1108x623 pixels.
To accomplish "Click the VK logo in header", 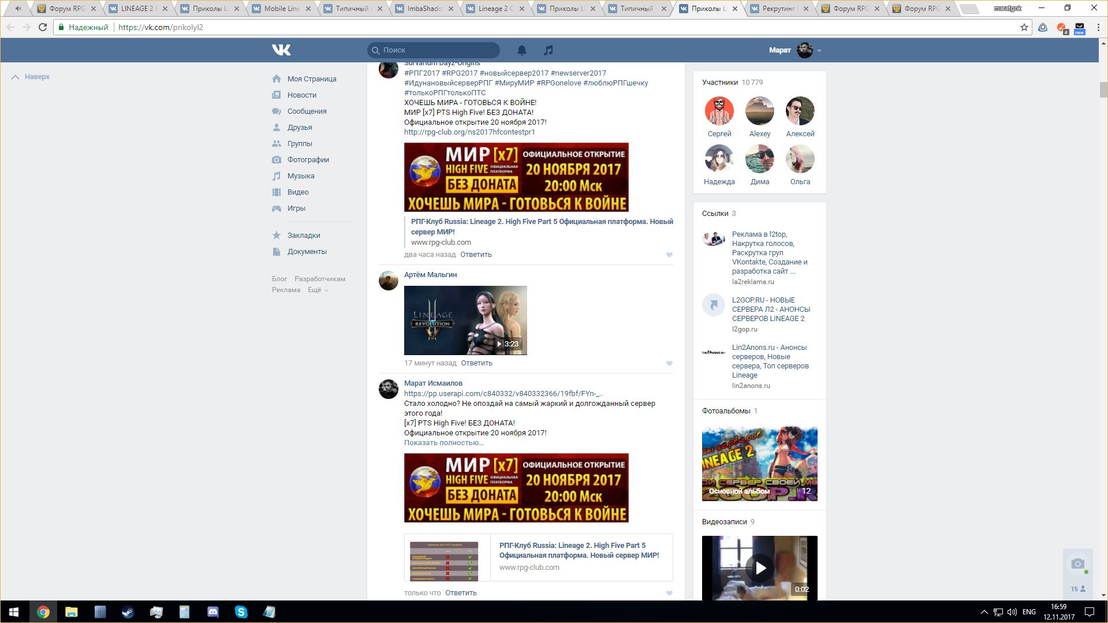I will tap(281, 50).
